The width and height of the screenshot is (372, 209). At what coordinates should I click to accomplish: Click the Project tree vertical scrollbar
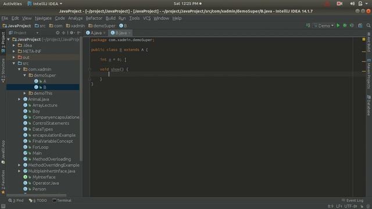click(x=81, y=99)
